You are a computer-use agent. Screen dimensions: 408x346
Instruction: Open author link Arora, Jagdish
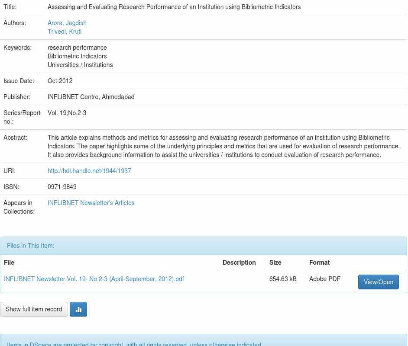point(67,23)
